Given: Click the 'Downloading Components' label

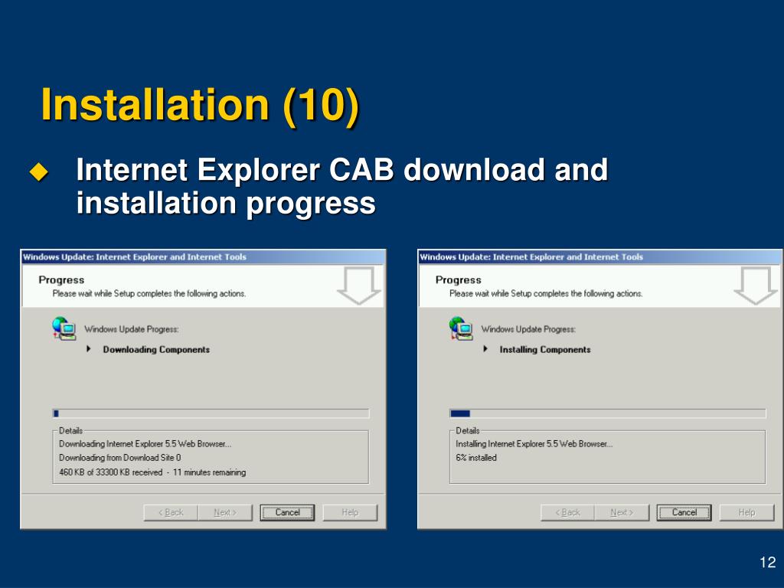Looking at the screenshot, I should [x=156, y=349].
